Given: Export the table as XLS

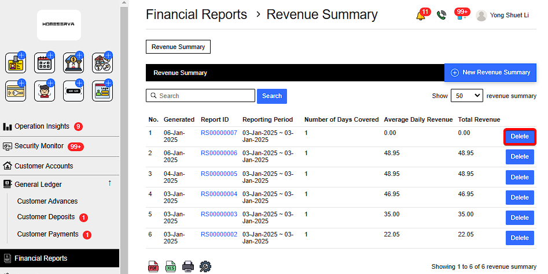Looking at the screenshot, I should click(171, 267).
